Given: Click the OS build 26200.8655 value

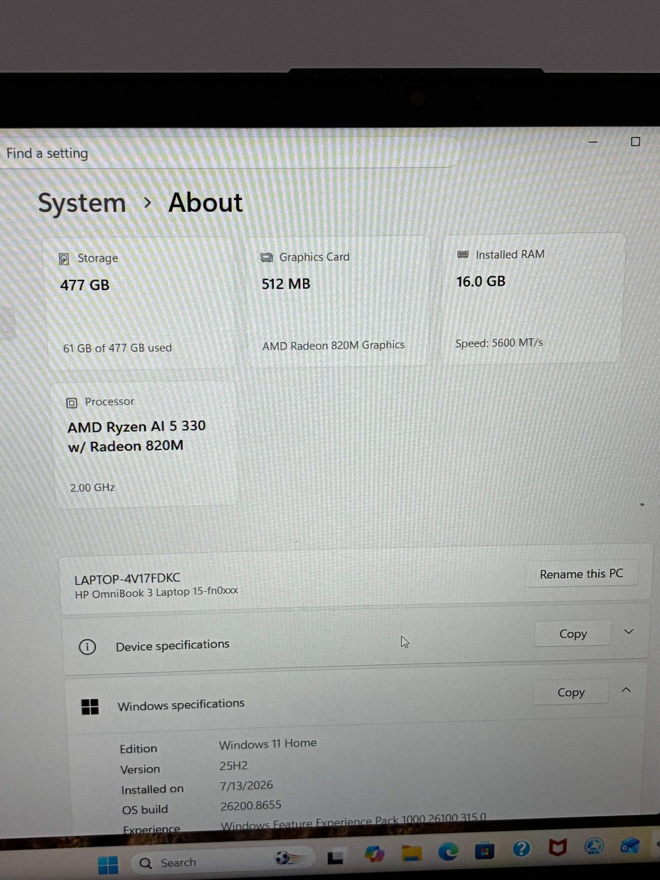Looking at the screenshot, I should [x=251, y=806].
